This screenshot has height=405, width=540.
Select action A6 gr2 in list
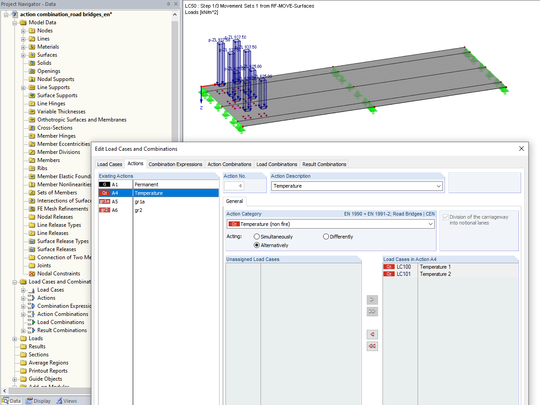pos(158,210)
